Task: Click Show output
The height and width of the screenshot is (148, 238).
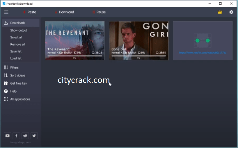Action: point(19,30)
